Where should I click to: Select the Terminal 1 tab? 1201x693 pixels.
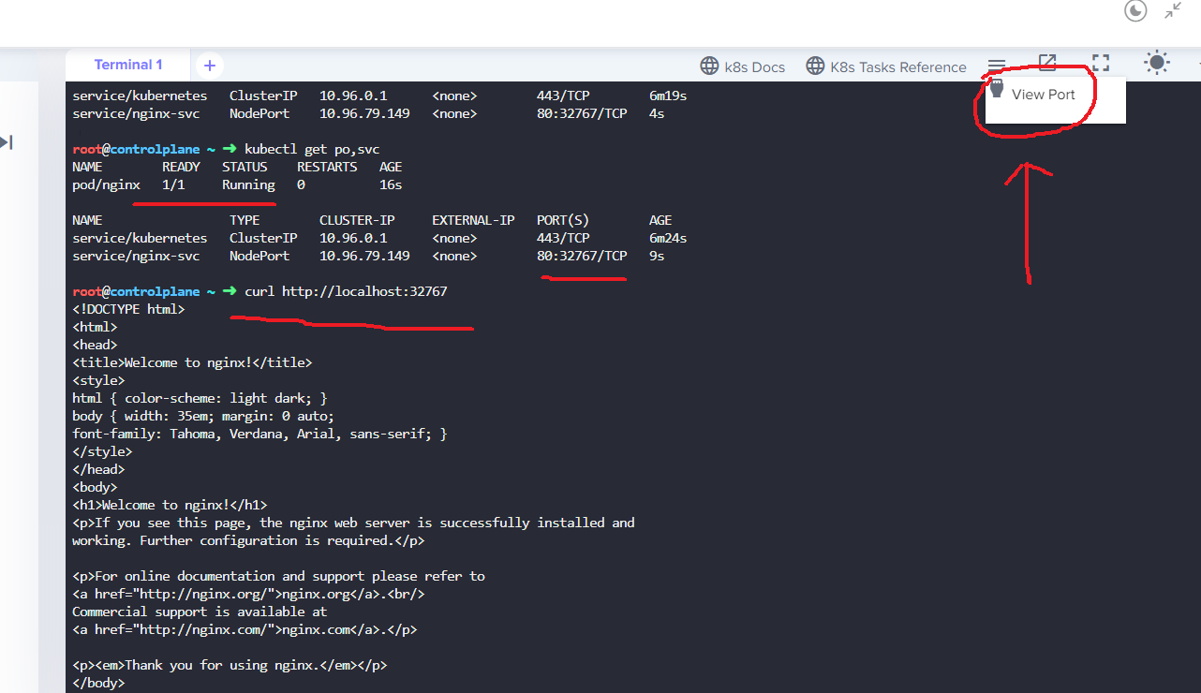[x=128, y=65]
